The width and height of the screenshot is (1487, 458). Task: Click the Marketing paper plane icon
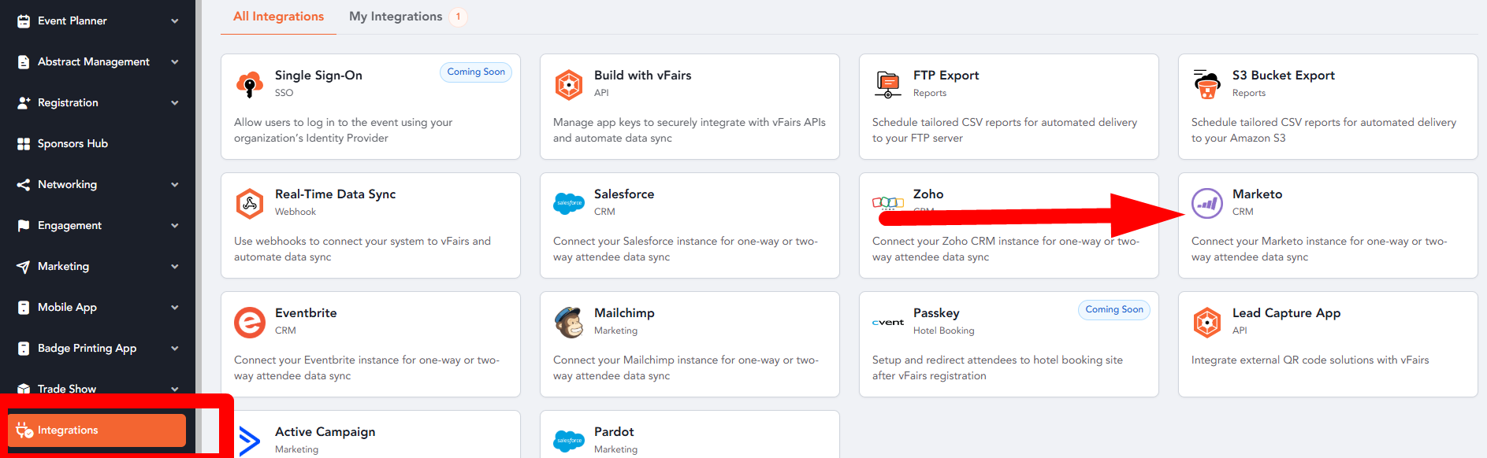pos(24,267)
